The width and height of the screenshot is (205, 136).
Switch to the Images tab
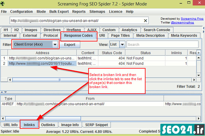[31, 30]
